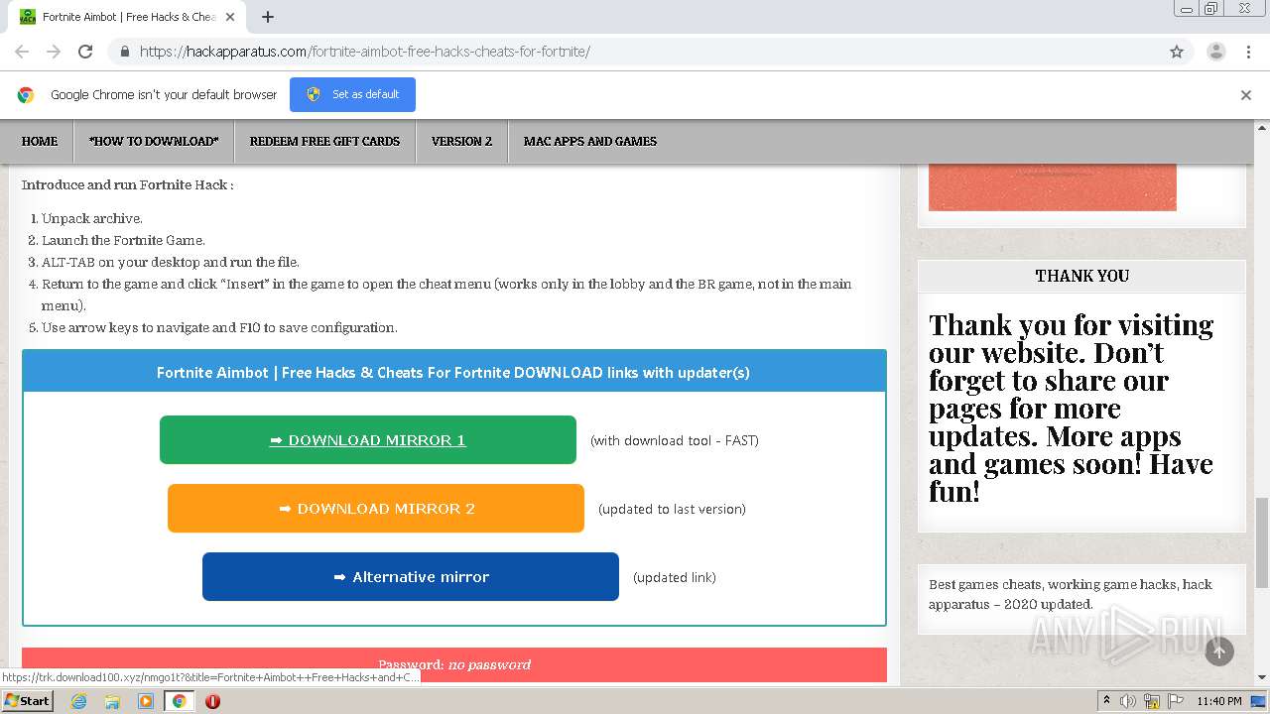The width and height of the screenshot is (1270, 714).
Task: Click the 'Unpack archive.' step text
Action: [x=92, y=218]
